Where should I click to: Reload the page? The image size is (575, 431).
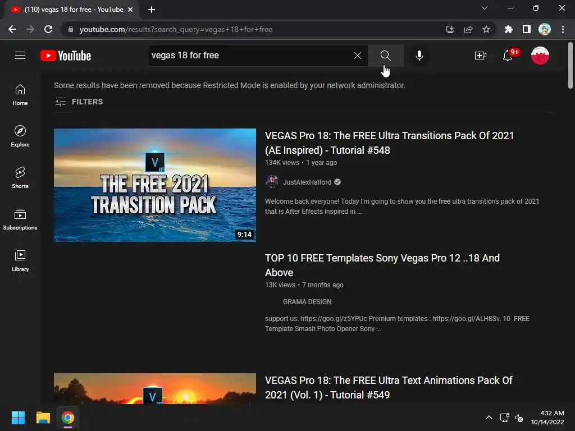(x=48, y=29)
